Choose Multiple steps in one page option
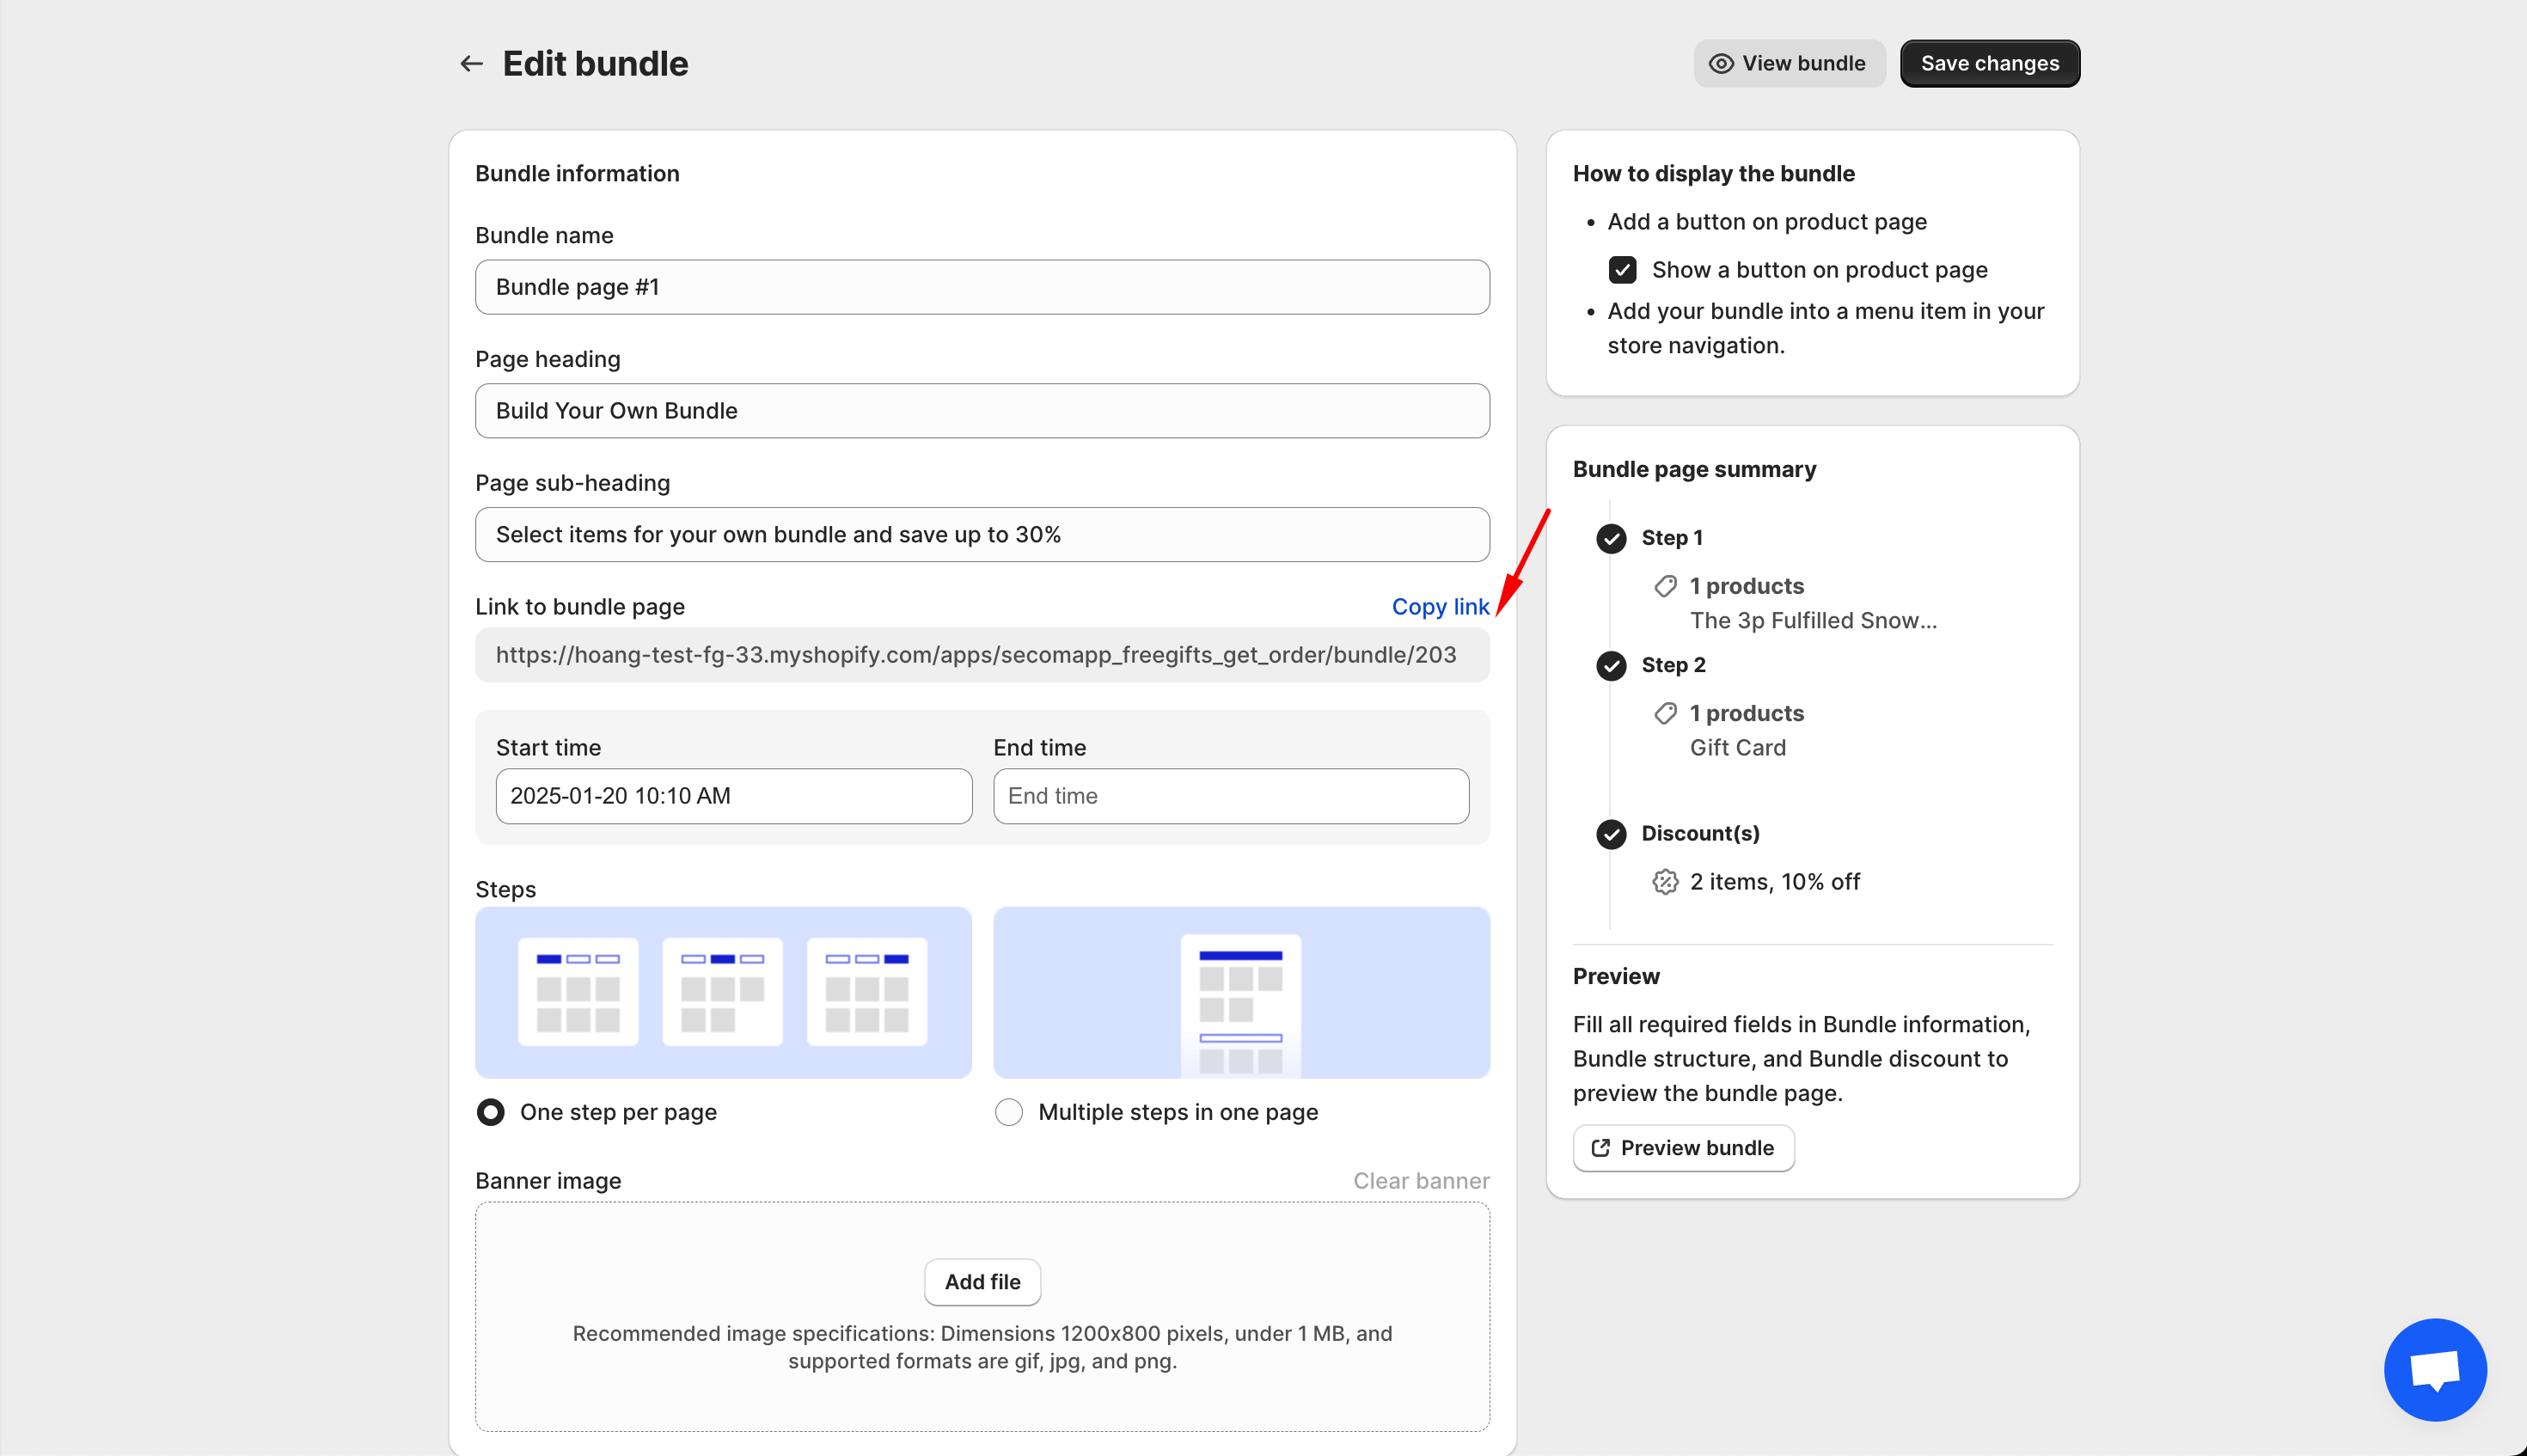Screen dimensions: 2527x1456 point(1009,1112)
